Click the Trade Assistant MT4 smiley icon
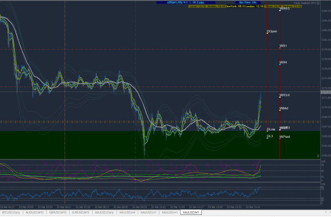Viewport: 331px width, 217px height. [x=318, y=3]
